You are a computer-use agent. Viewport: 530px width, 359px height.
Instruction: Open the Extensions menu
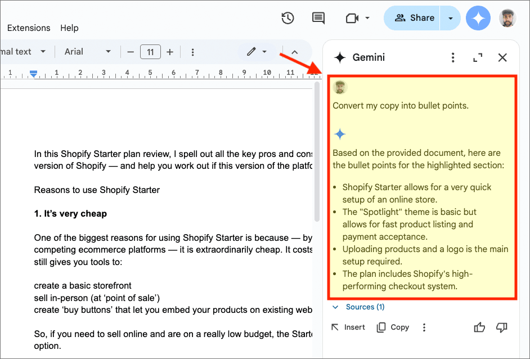[29, 28]
